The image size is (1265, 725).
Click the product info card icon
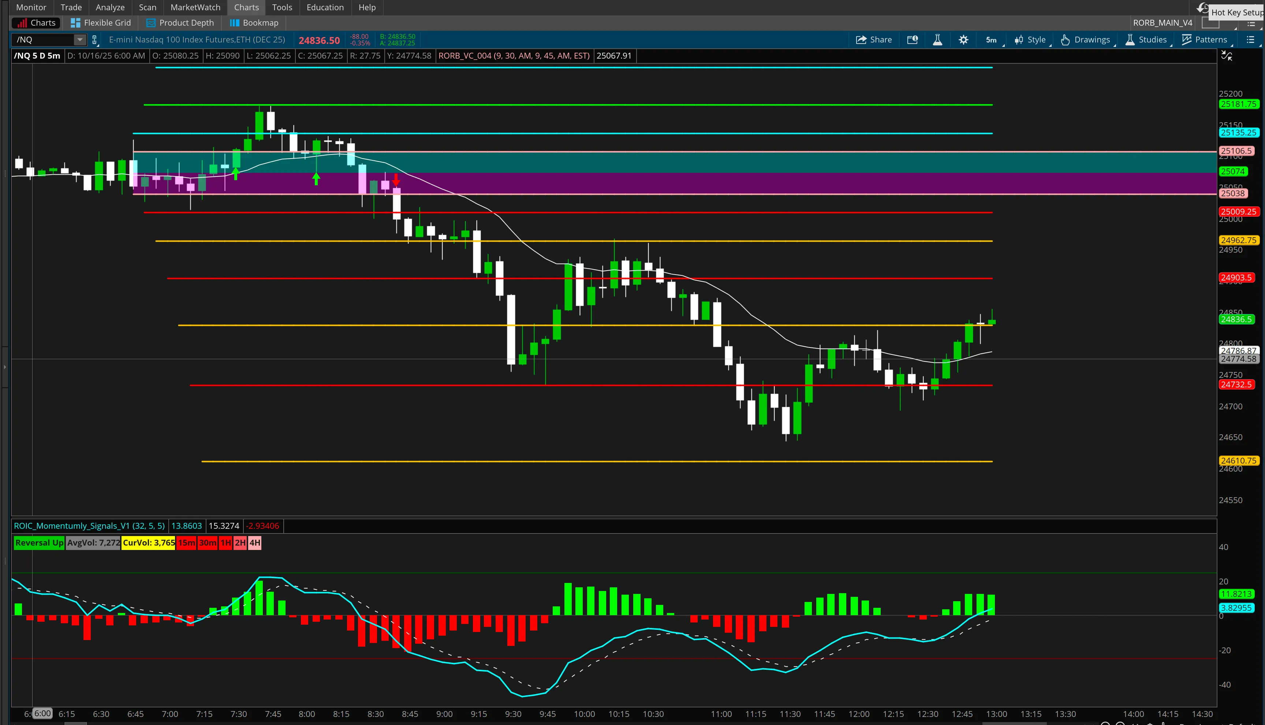pyautogui.click(x=912, y=40)
